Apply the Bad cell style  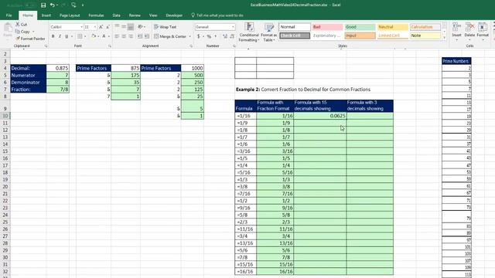327,27
